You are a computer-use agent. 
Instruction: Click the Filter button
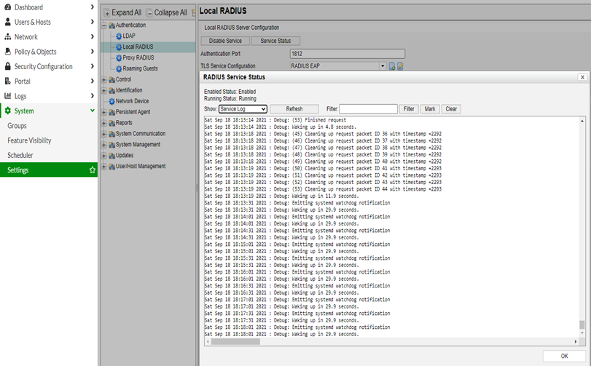[x=409, y=109]
